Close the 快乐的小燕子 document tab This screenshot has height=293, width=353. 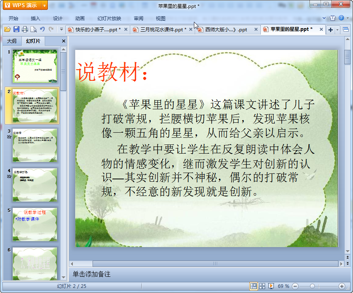(x=126, y=29)
